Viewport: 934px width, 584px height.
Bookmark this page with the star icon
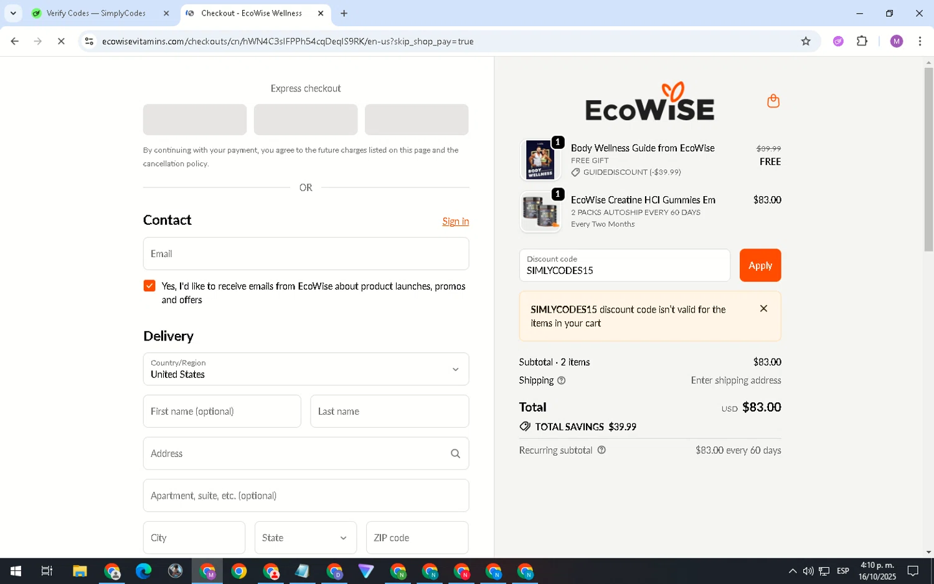point(806,41)
